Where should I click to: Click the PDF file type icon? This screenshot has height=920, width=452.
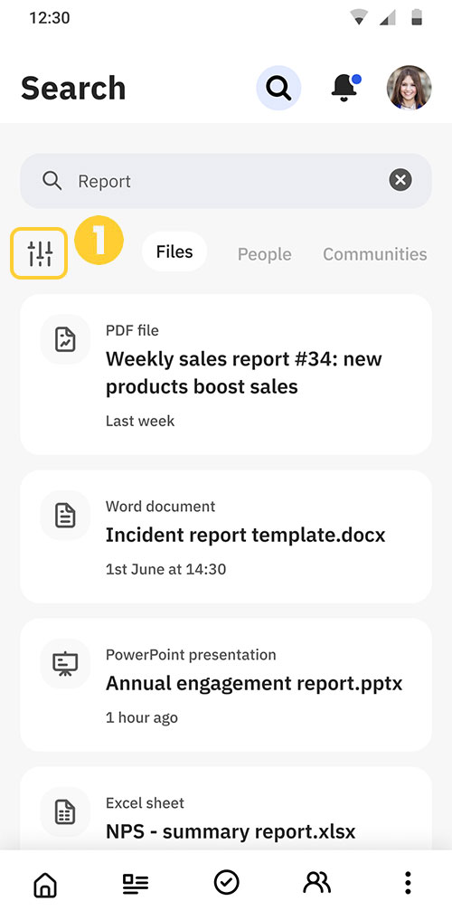click(65, 340)
